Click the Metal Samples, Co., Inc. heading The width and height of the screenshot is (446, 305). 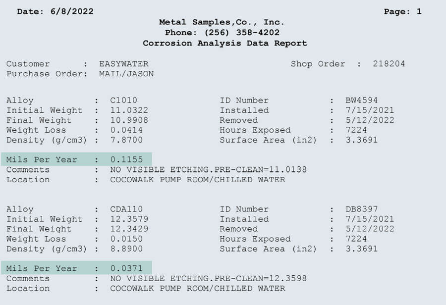222,22
